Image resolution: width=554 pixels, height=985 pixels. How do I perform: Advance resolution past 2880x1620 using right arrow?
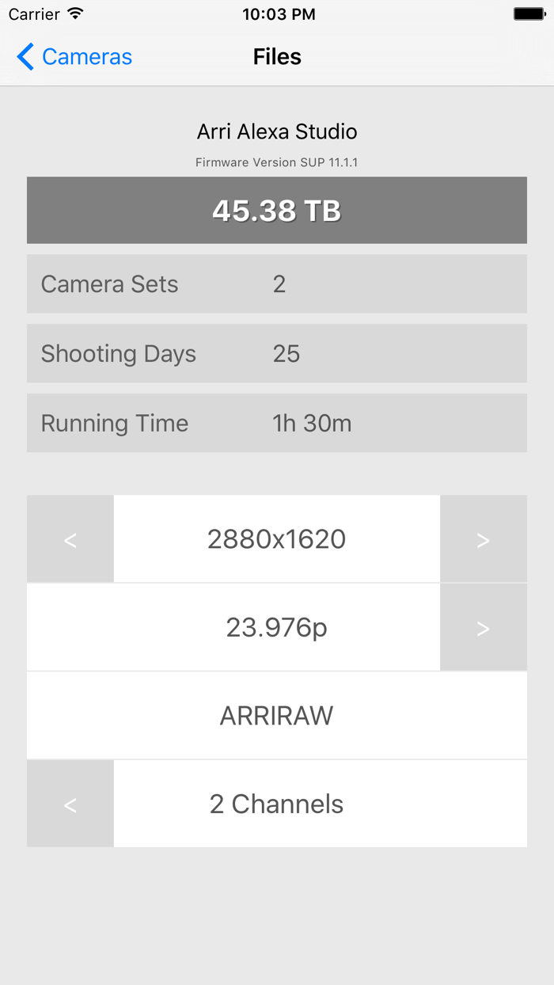(484, 539)
